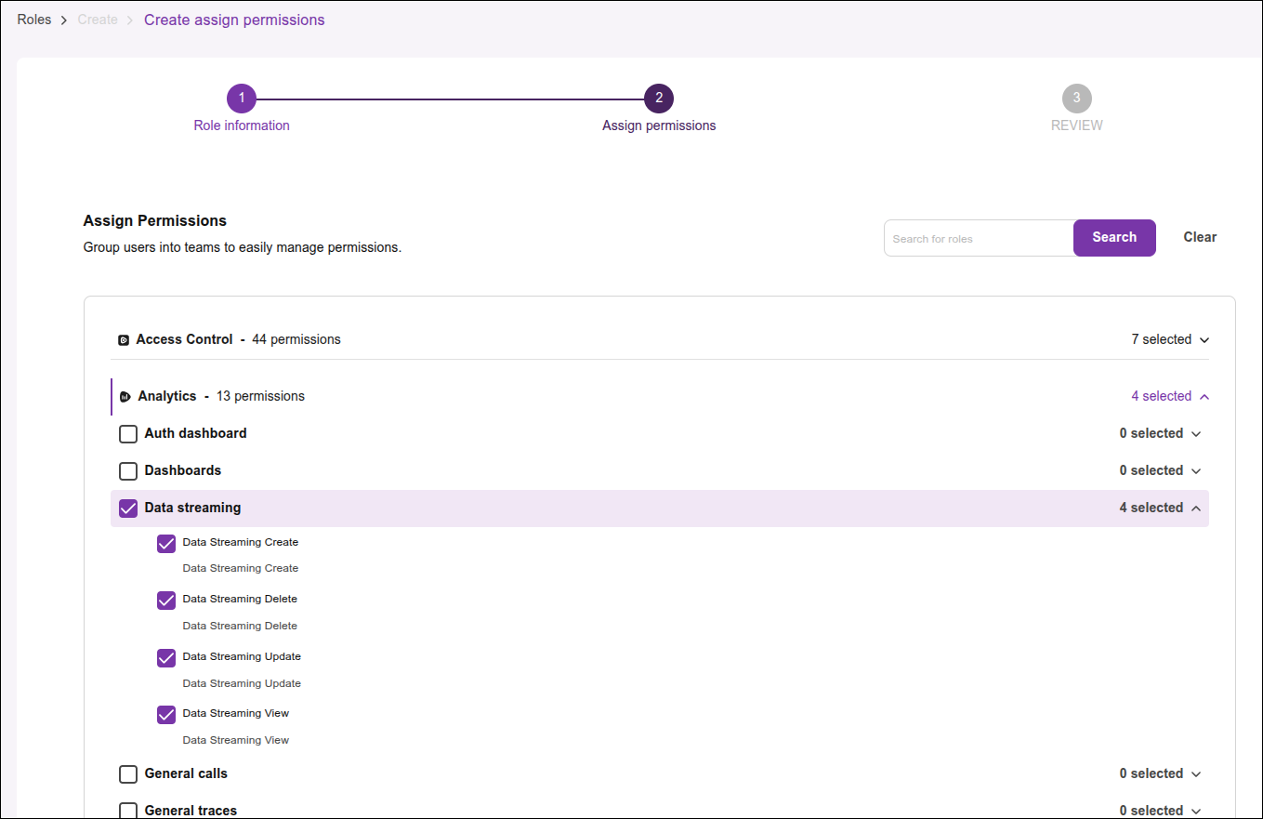1263x819 pixels.
Task: Uncheck the Data streaming checkbox
Action: click(x=127, y=508)
